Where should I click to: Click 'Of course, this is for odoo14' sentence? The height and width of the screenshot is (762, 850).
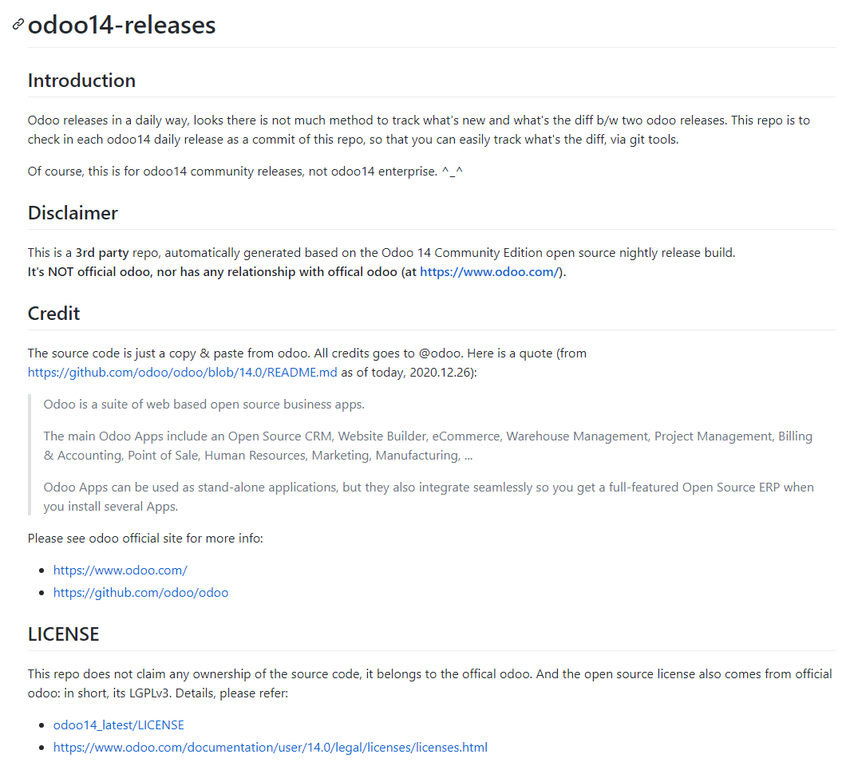pos(245,172)
